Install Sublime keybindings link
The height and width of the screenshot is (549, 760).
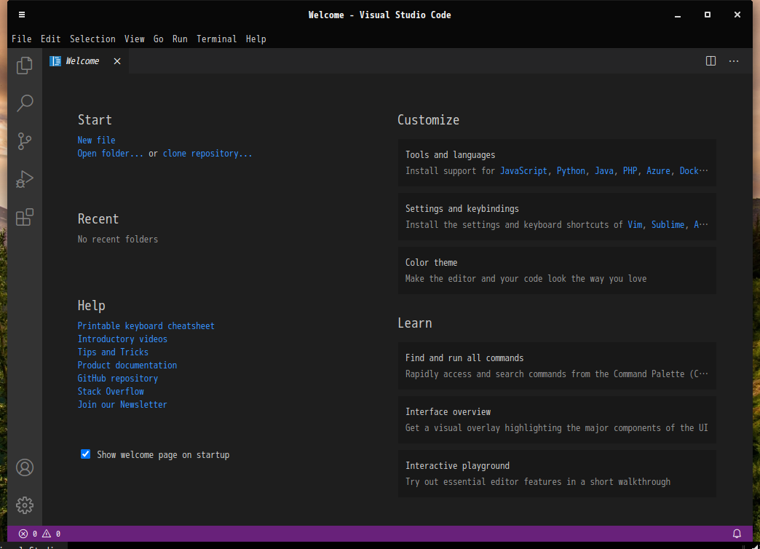(x=668, y=224)
